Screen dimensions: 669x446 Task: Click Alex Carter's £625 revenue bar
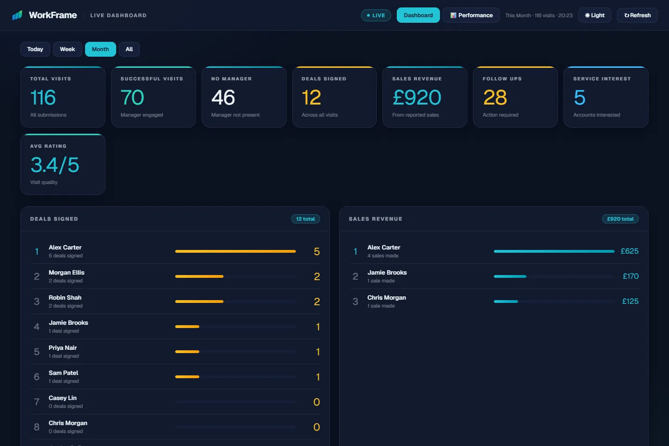554,251
